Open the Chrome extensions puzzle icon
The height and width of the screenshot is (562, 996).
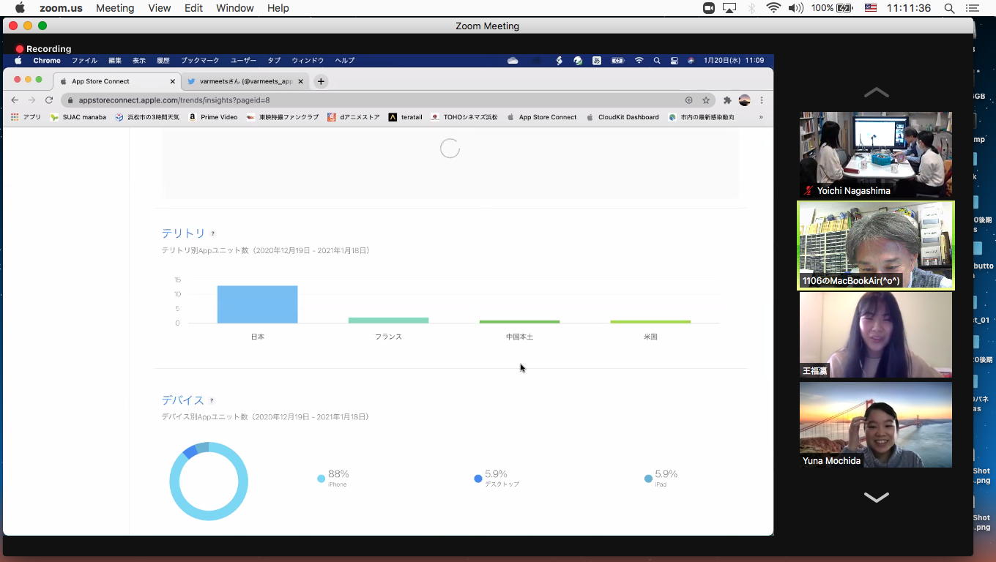pos(727,100)
